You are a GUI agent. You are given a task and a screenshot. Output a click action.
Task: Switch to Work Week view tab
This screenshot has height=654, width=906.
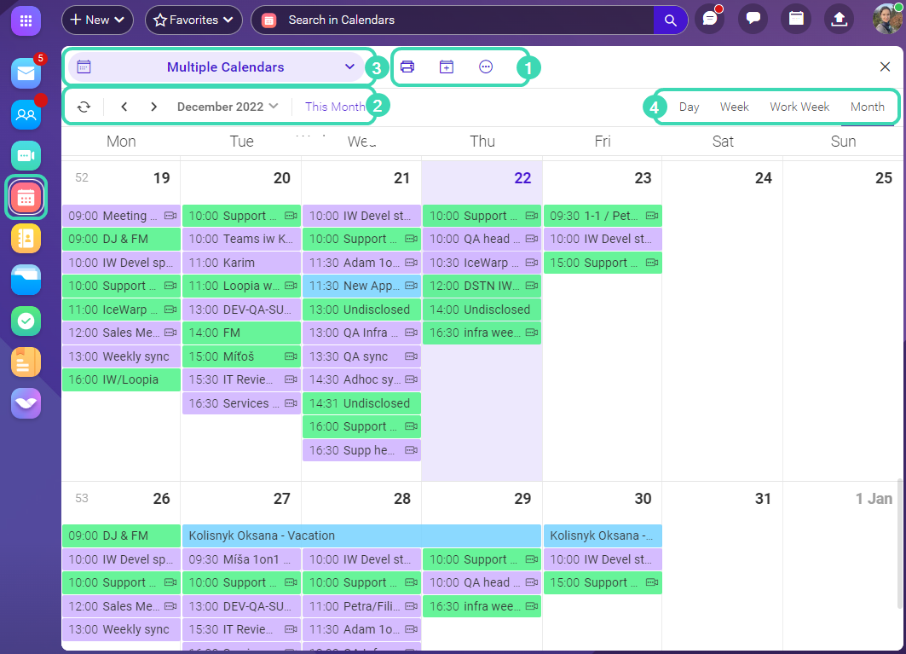pyautogui.click(x=799, y=107)
